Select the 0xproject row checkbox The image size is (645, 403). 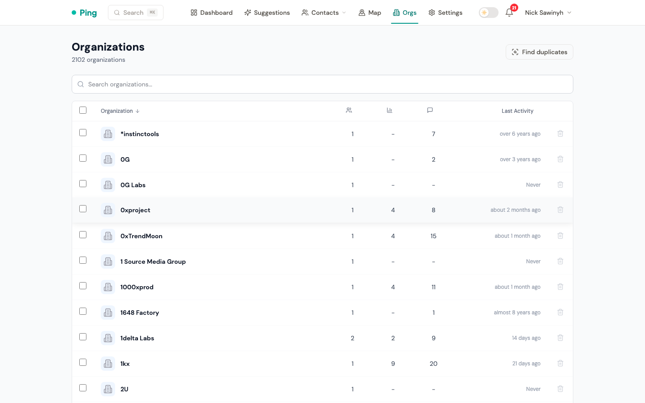click(x=83, y=209)
